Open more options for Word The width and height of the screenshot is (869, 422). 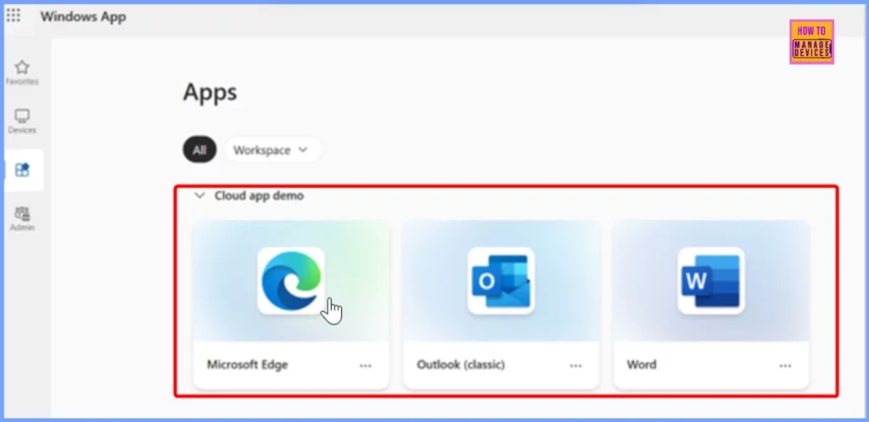pos(785,365)
